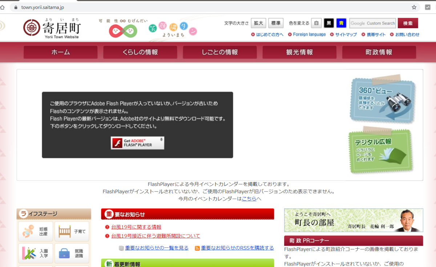Click the infinity symbol logo graphic
Viewport: 436px width, 267px height.
coord(123,31)
